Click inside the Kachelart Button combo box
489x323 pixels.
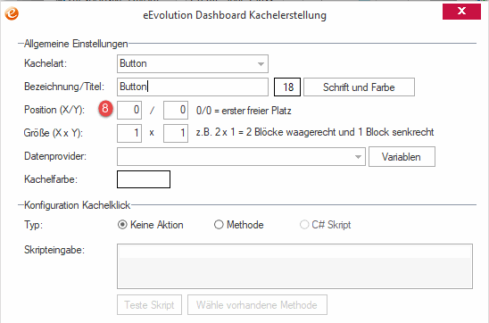tap(193, 64)
